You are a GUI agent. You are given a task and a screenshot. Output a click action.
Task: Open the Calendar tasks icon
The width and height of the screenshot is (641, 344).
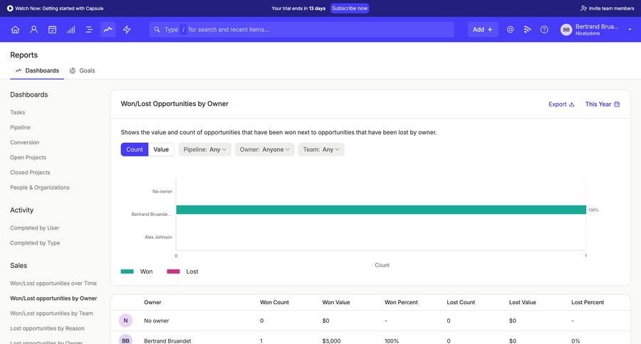(x=52, y=30)
